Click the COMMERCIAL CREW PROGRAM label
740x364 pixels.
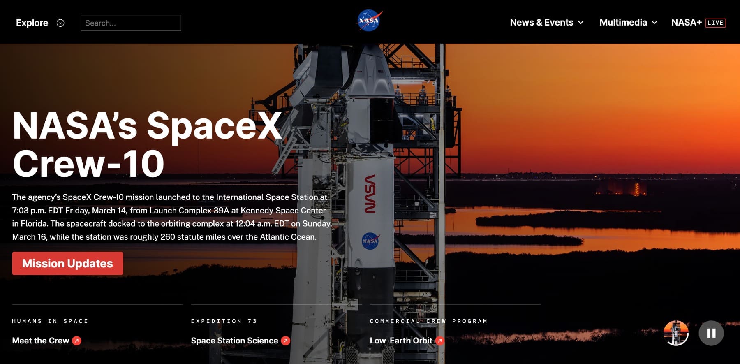(x=428, y=321)
